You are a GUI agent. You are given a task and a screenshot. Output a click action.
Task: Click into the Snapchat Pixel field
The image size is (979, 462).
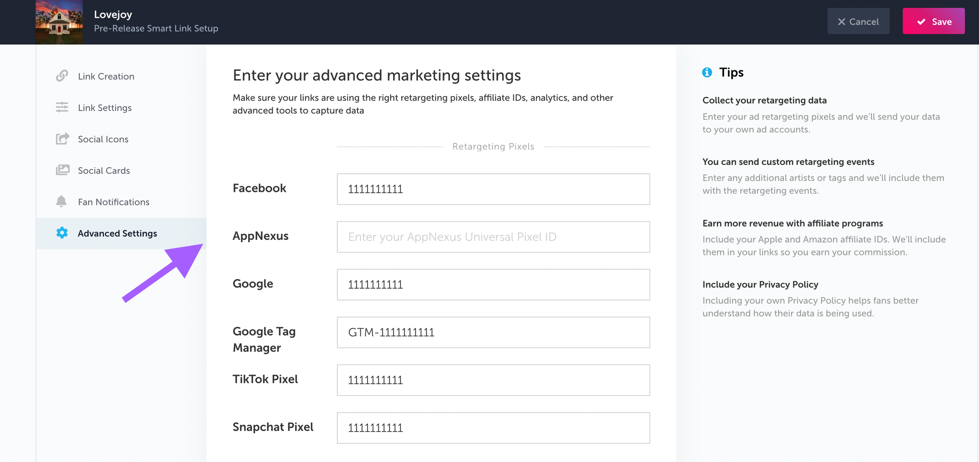493,428
